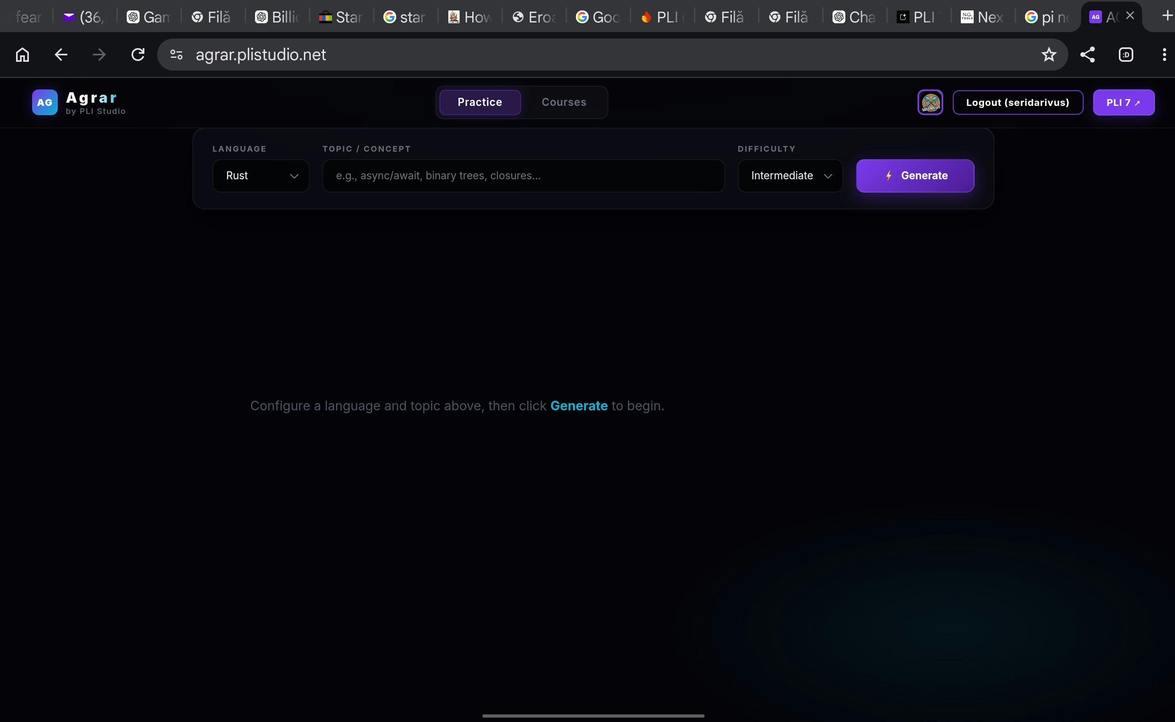Switch to the 'pi n' Google tab
Screen dimensions: 1175x722
click(1047, 17)
